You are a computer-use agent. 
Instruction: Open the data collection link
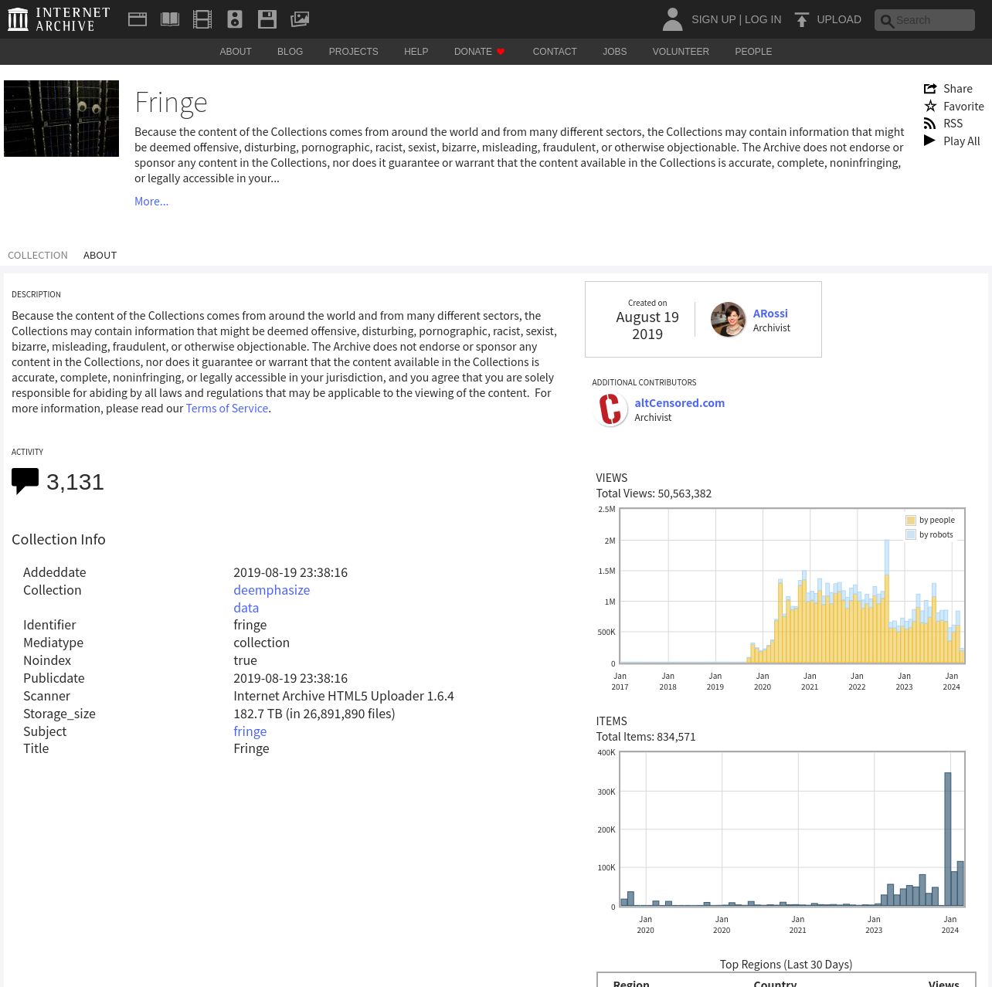(246, 608)
